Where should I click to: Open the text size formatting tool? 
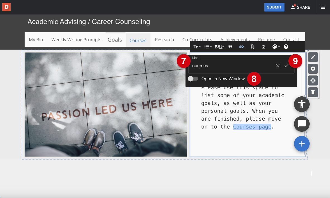(197, 47)
